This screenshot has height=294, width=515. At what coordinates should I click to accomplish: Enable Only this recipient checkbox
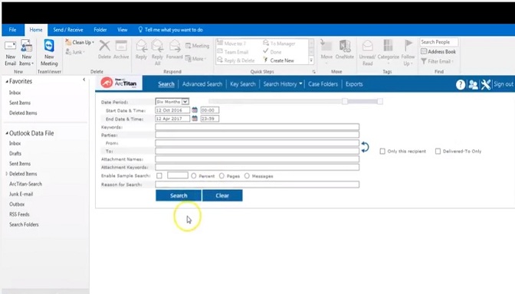coord(382,152)
